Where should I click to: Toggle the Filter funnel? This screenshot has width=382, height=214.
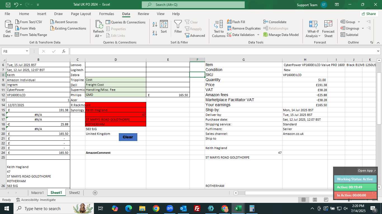click(x=178, y=27)
